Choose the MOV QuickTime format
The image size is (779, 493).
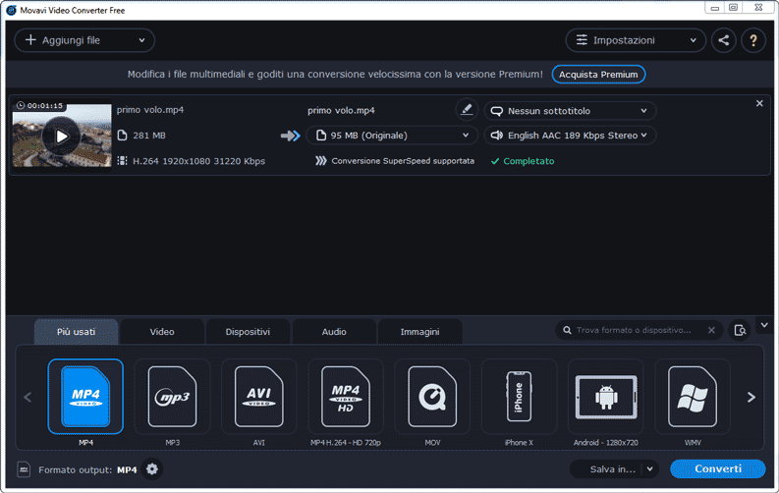[432, 396]
